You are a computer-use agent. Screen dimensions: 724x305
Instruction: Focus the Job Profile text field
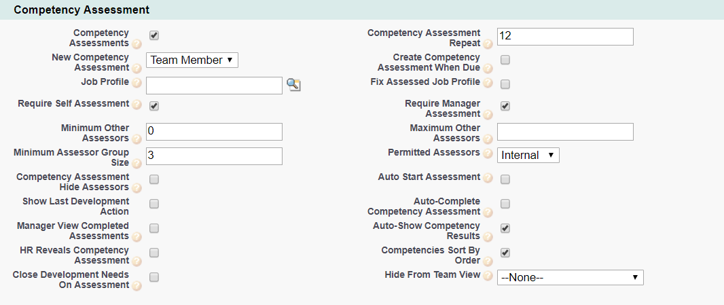point(214,85)
